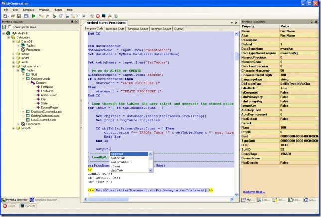Click the Column Help link
Screen dimensions: 321x217
pos(255,192)
